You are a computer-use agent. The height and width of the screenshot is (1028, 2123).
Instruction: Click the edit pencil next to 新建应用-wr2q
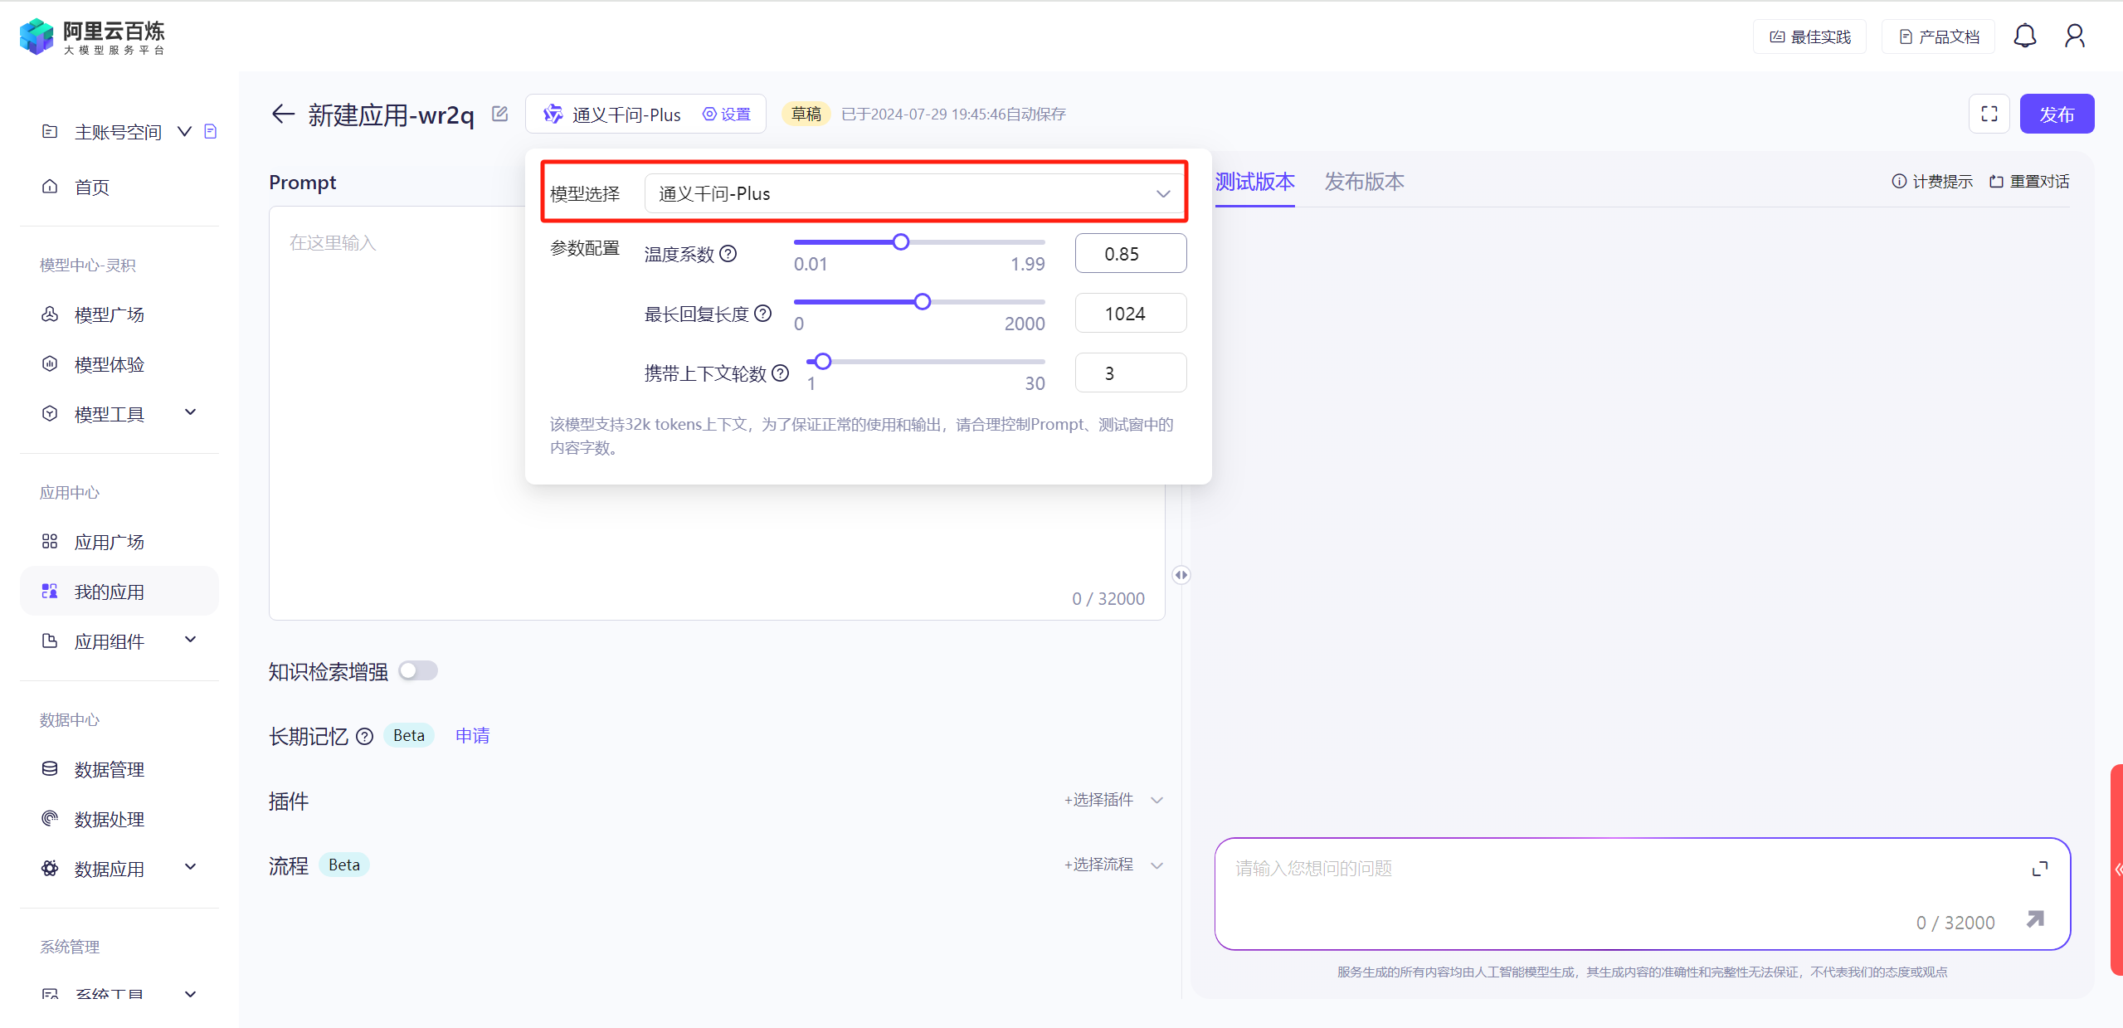coord(499,114)
